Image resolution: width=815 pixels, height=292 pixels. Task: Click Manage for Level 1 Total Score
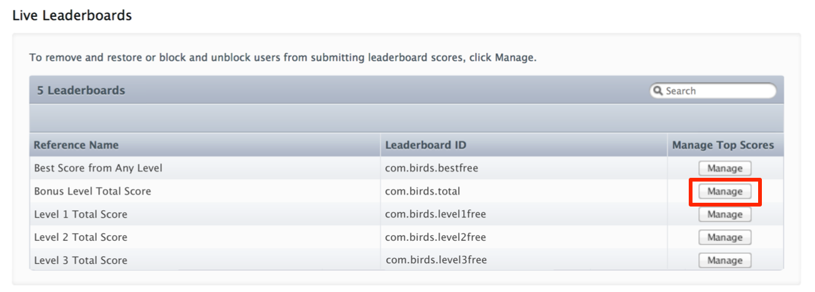coord(725,215)
